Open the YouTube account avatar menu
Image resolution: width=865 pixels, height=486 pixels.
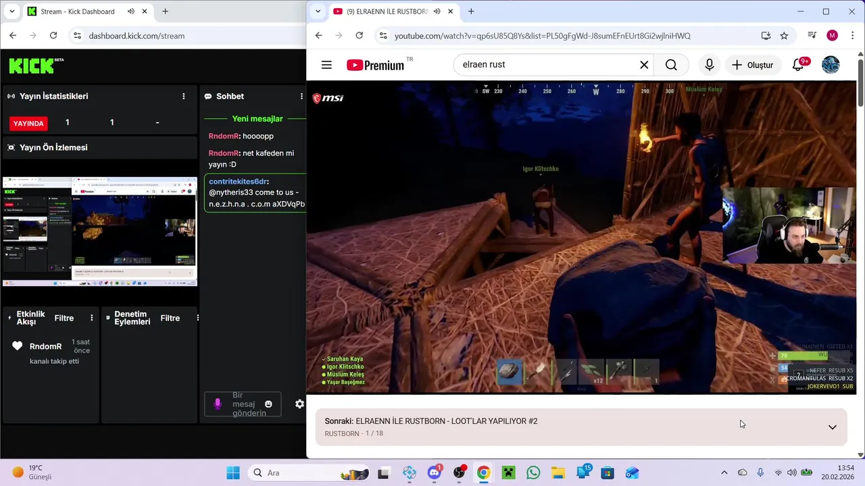point(831,65)
